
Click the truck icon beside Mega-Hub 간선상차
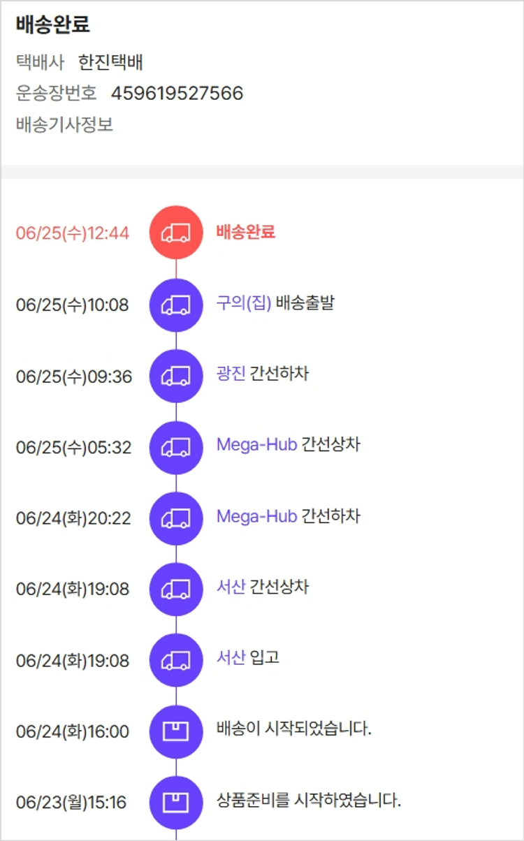[x=176, y=447]
